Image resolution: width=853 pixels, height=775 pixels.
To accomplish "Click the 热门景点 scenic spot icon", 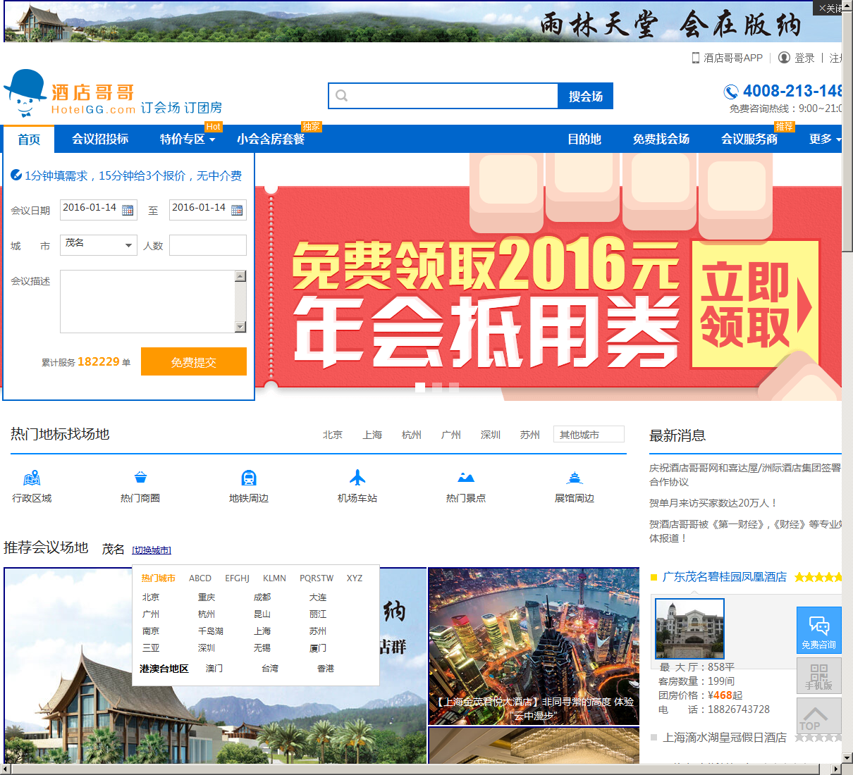I will pos(466,478).
